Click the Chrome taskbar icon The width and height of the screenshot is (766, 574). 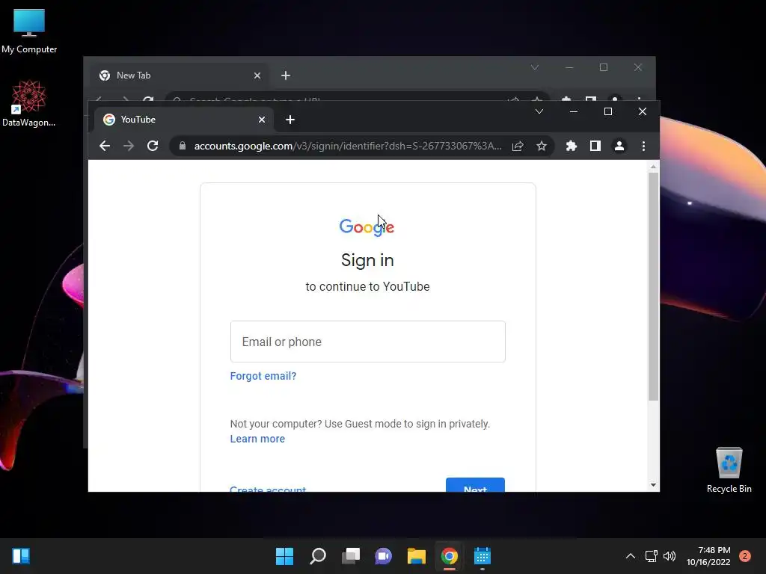(450, 556)
